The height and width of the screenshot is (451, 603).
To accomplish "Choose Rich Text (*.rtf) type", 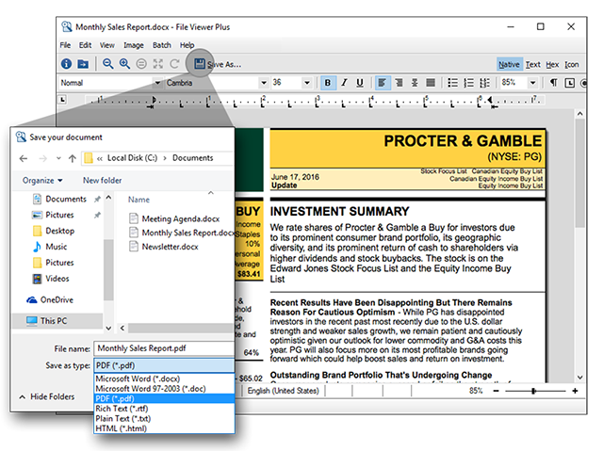I will click(164, 409).
